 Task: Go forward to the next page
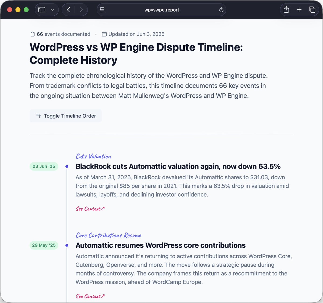81,10
